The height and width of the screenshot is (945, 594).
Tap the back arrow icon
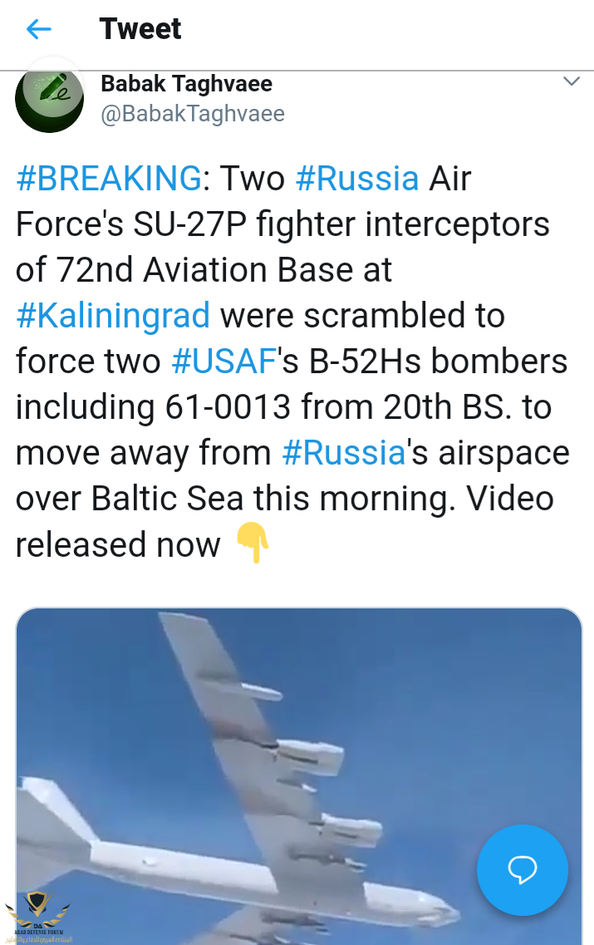click(38, 29)
